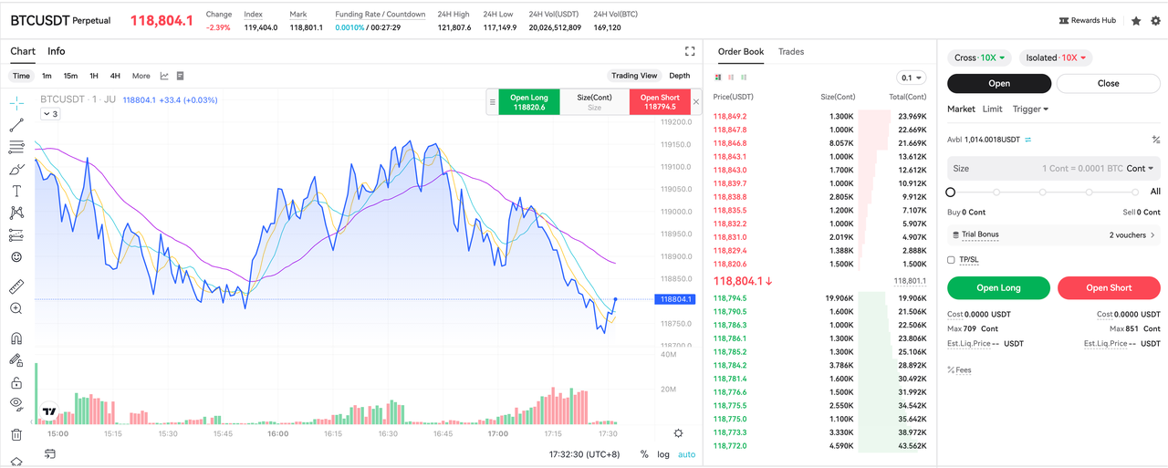Set size slider to the midpoint node
Image resolution: width=1168 pixels, height=468 pixels.
click(x=1042, y=192)
